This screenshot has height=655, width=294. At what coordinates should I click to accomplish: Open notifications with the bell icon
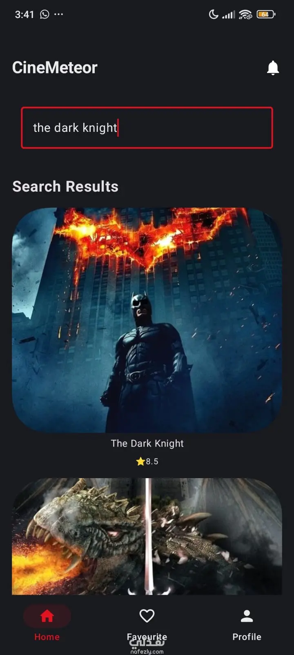[x=273, y=68]
